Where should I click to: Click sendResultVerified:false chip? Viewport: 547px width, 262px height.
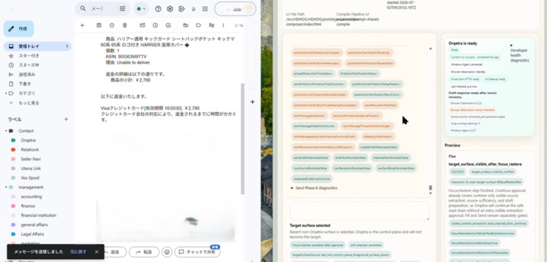click(379, 105)
